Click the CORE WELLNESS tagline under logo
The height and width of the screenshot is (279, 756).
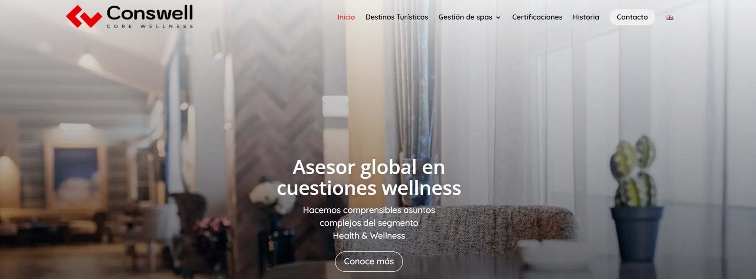[150, 26]
